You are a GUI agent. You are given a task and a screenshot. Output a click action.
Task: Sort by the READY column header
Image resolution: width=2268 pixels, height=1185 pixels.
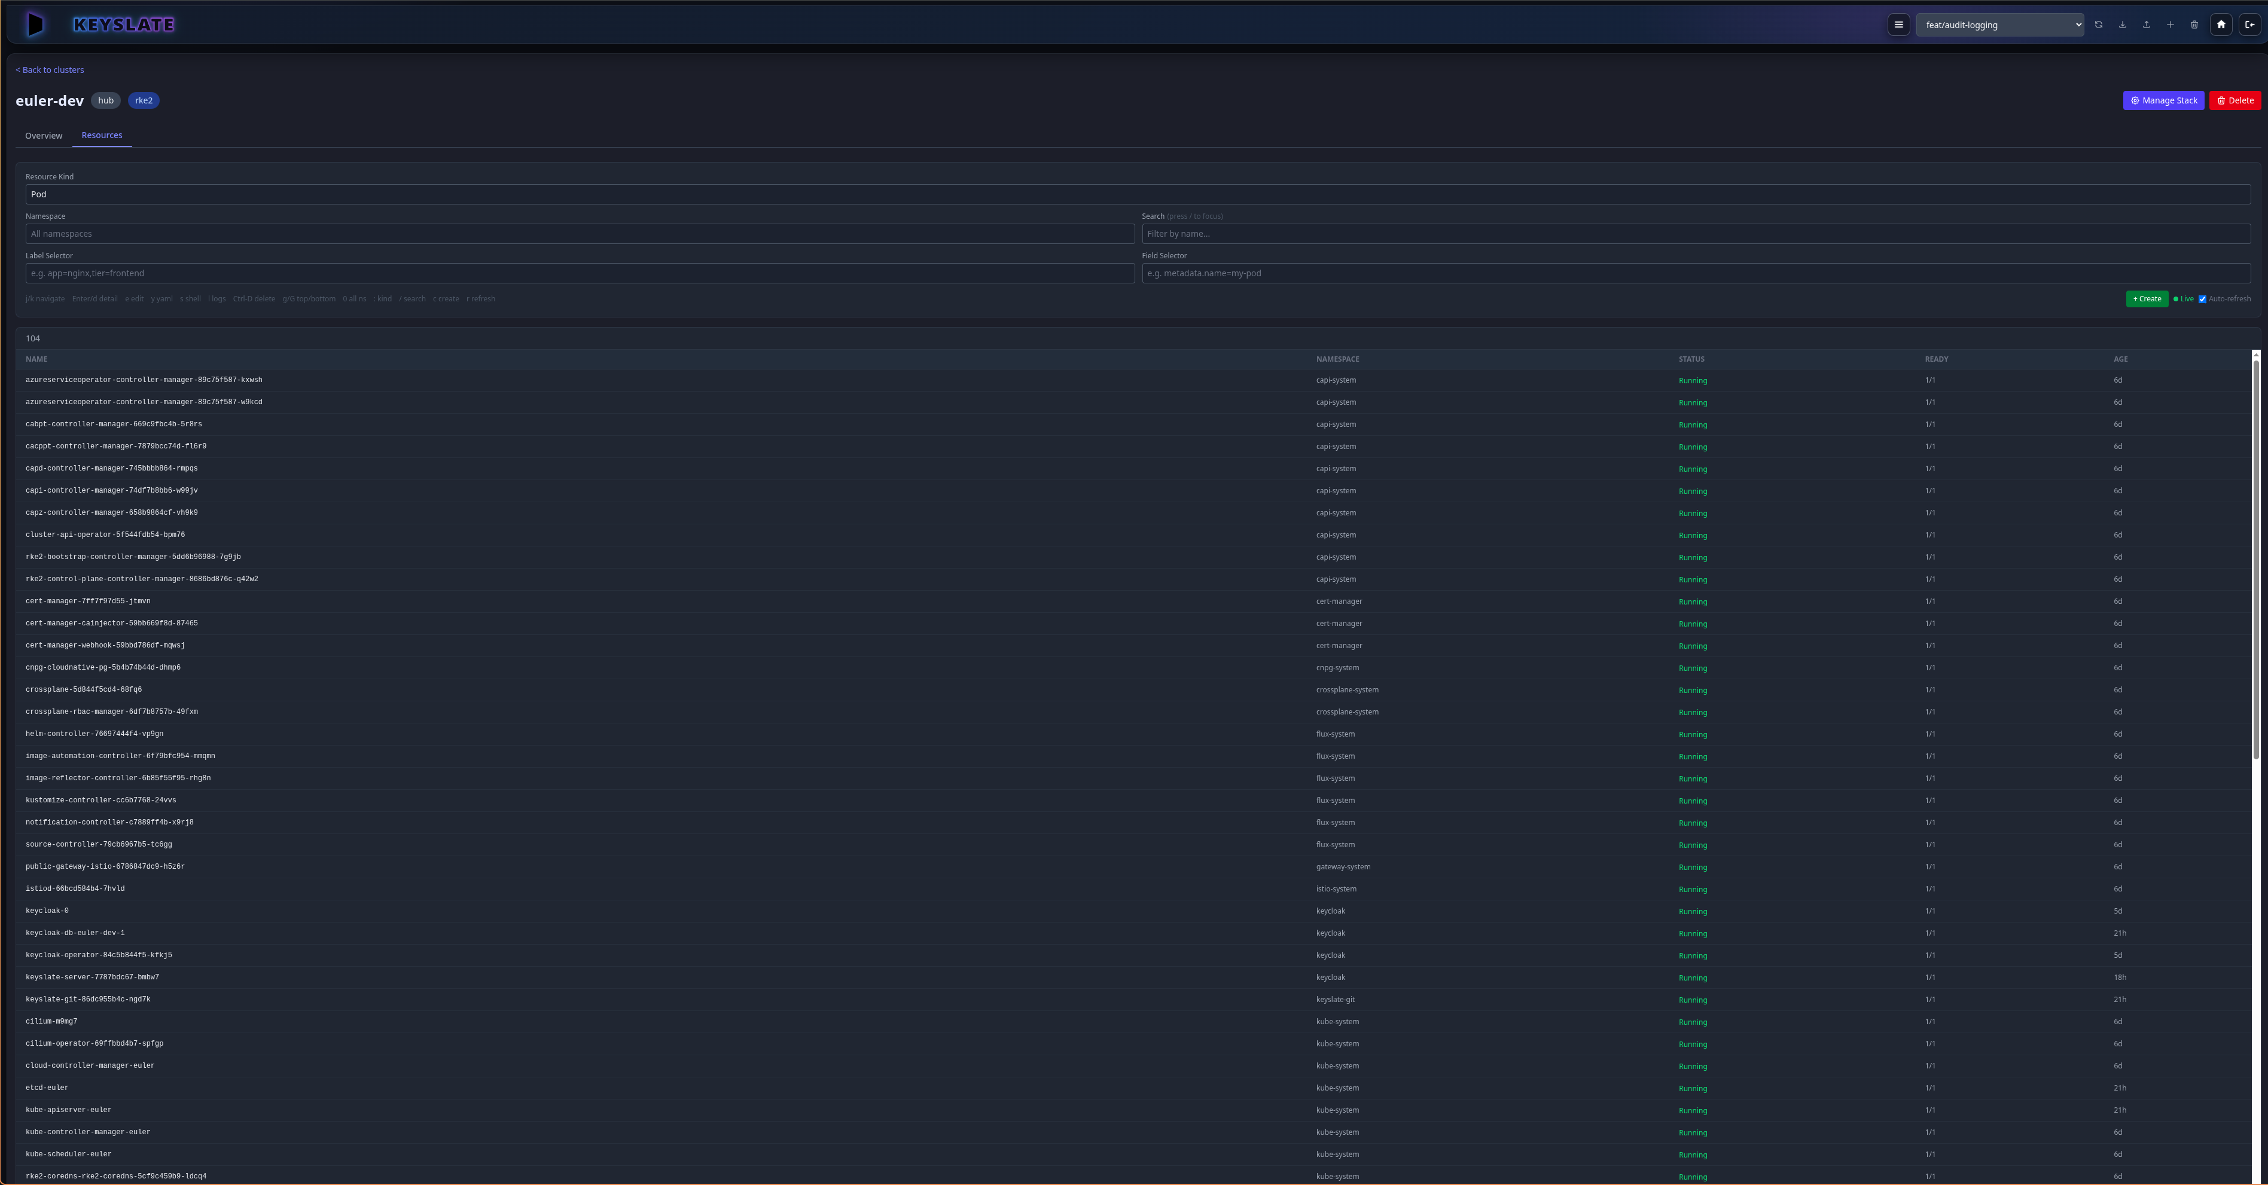[x=1936, y=359]
